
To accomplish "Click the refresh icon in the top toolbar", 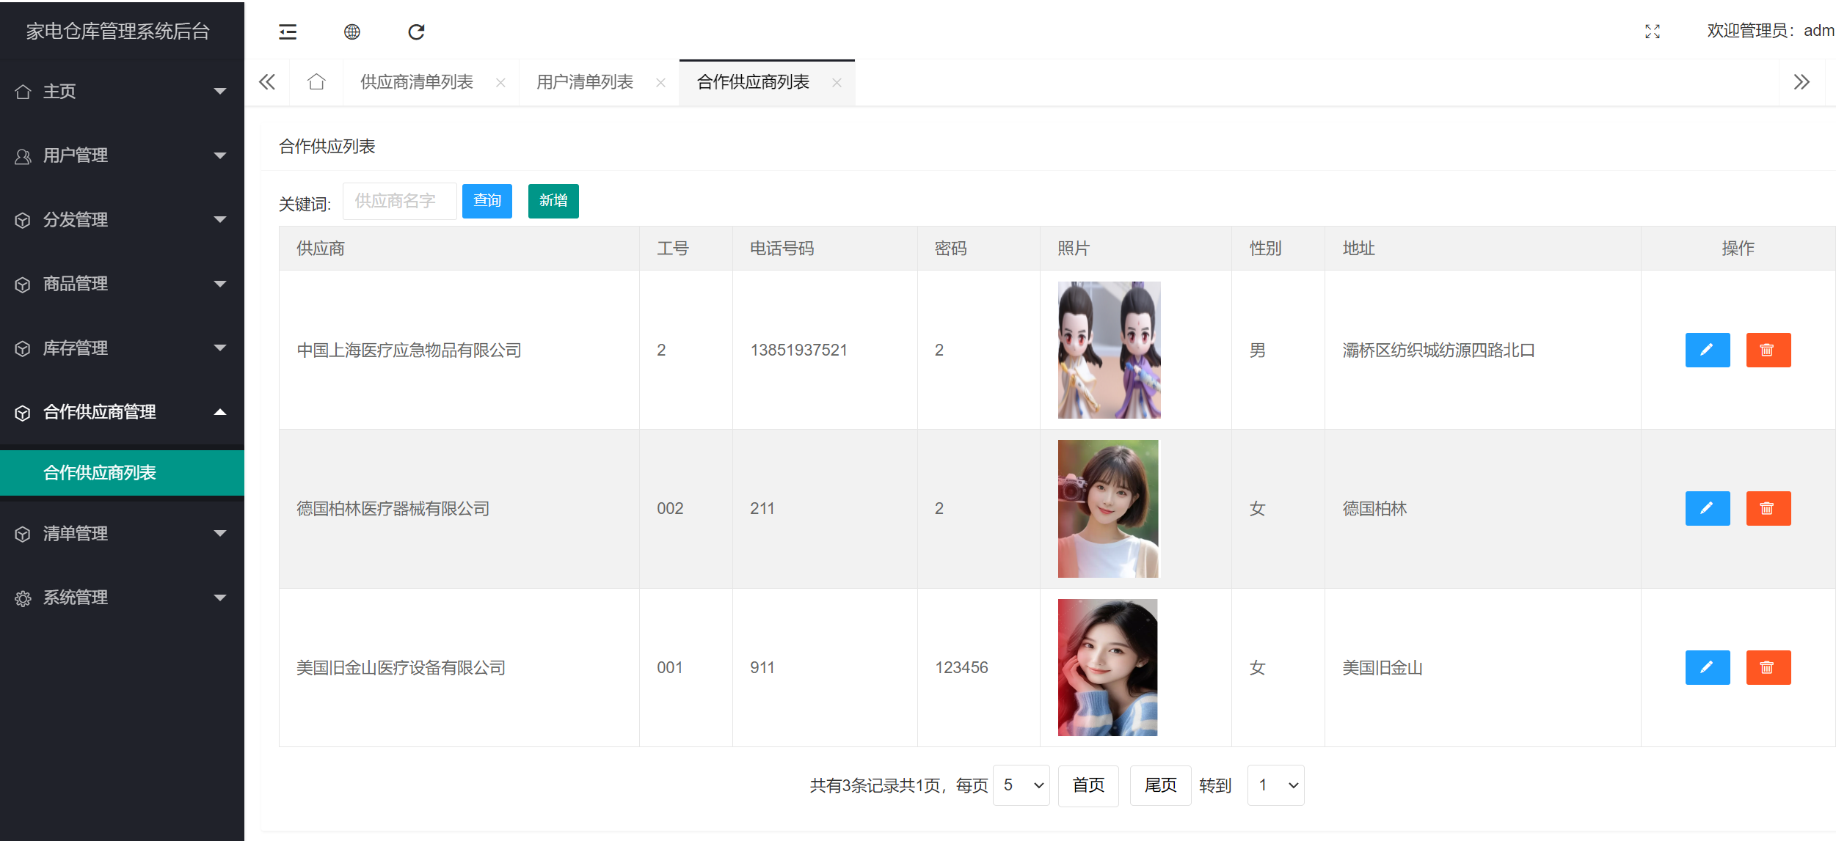I will [x=416, y=32].
